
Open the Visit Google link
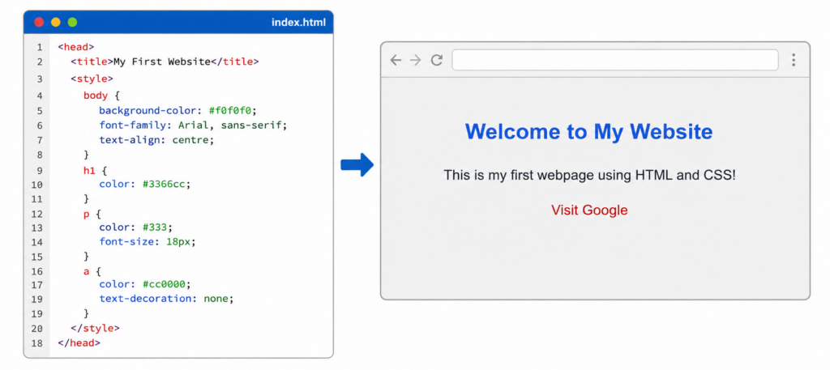pyautogui.click(x=589, y=210)
